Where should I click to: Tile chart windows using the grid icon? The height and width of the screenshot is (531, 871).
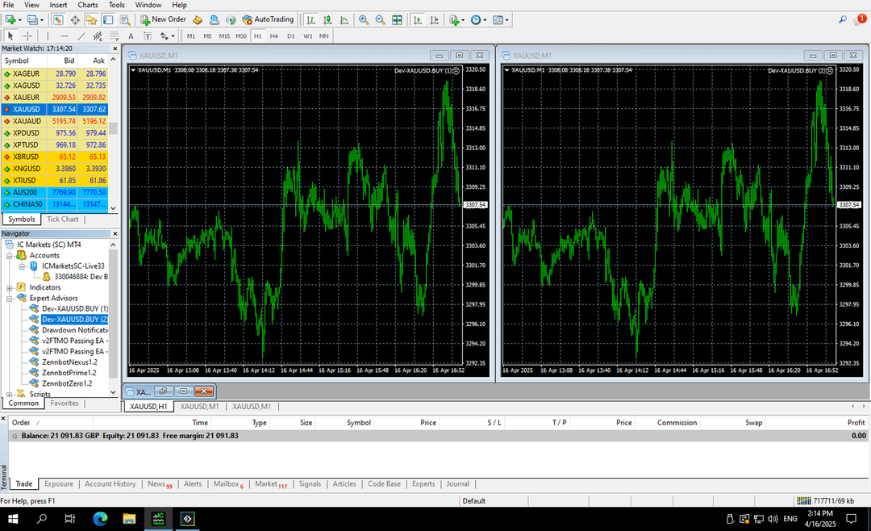tap(396, 19)
